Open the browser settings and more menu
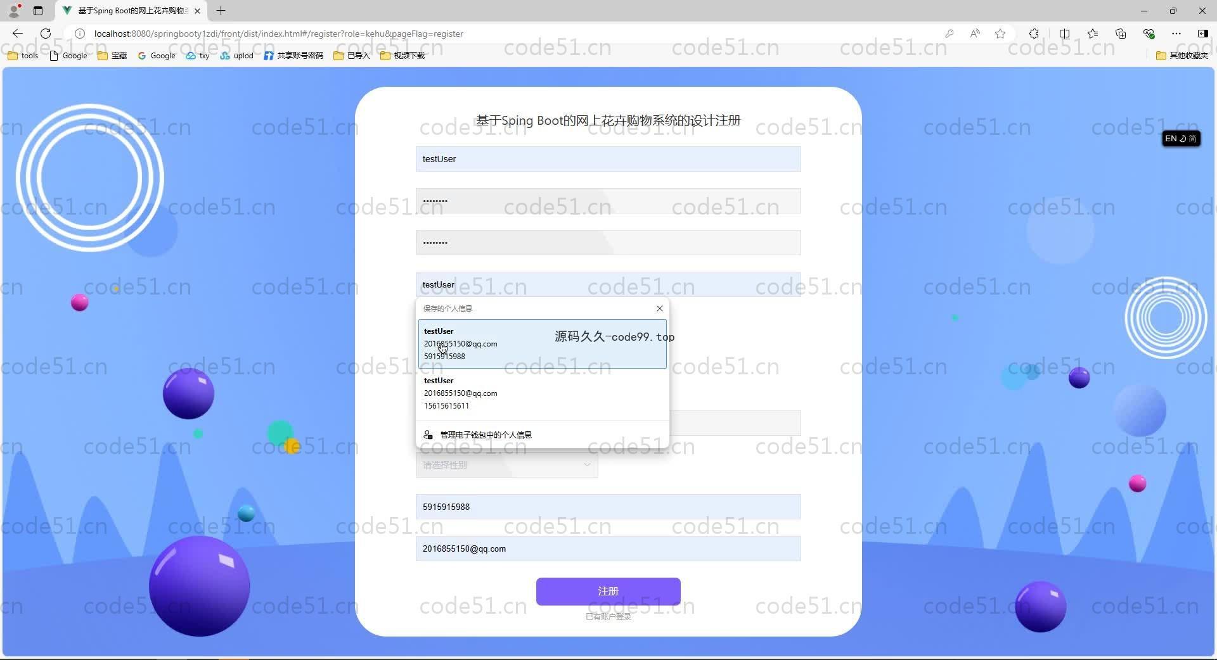 [x=1176, y=34]
